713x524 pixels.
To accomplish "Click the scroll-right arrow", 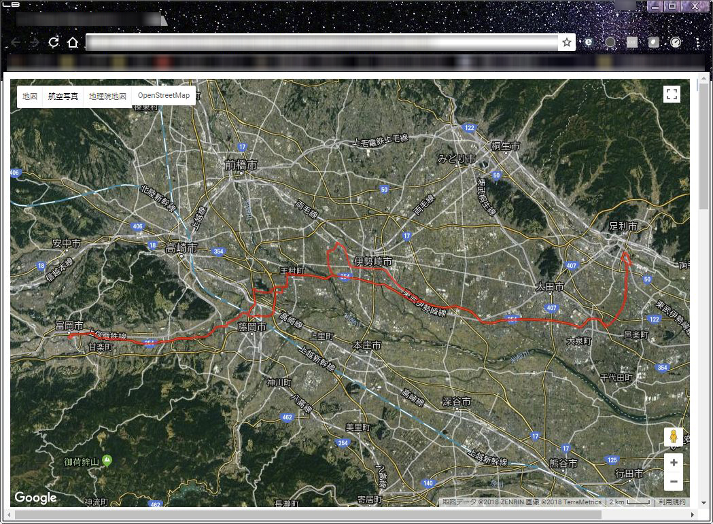I will (x=693, y=514).
